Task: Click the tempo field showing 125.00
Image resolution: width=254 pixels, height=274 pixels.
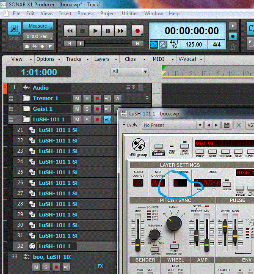Action: [194, 44]
